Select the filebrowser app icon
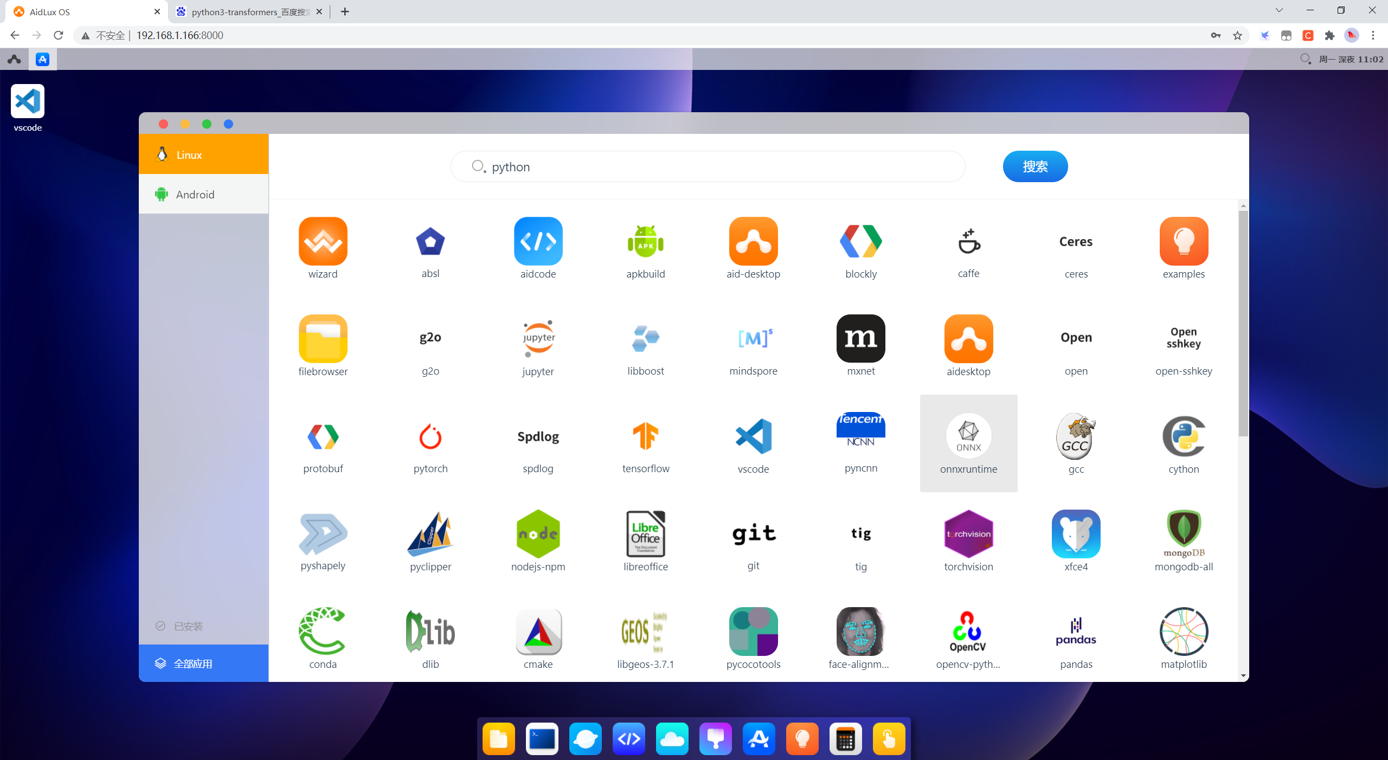The width and height of the screenshot is (1388, 760). click(x=323, y=338)
